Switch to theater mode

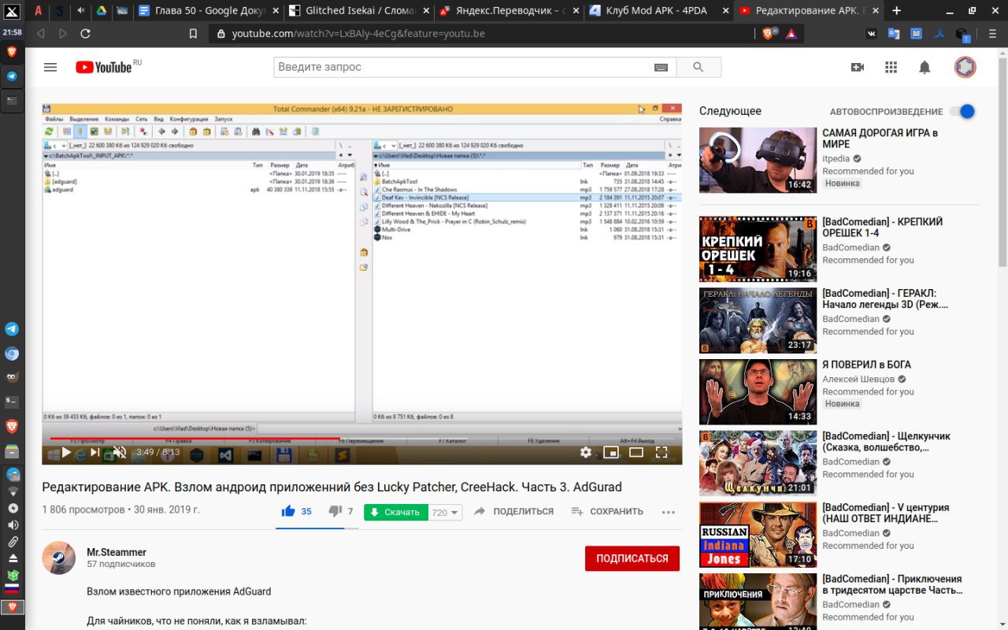click(636, 452)
